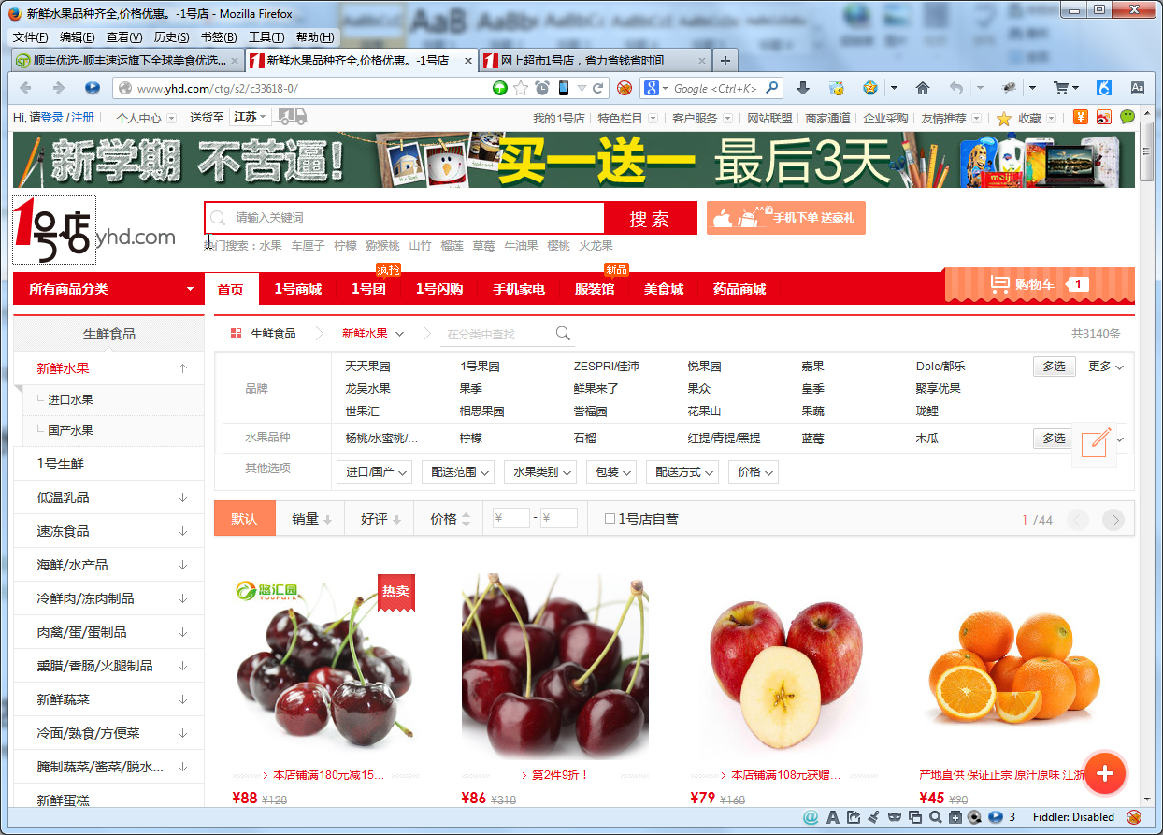This screenshot has width=1163, height=835.
Task: Open the 文件(F) menu
Action: [30, 37]
